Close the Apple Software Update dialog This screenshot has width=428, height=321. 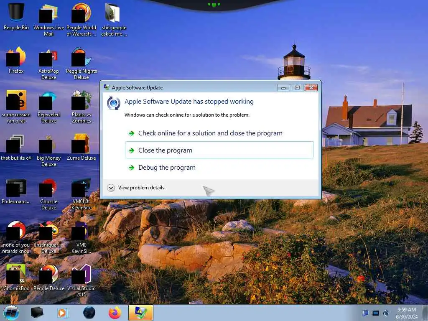(311, 88)
